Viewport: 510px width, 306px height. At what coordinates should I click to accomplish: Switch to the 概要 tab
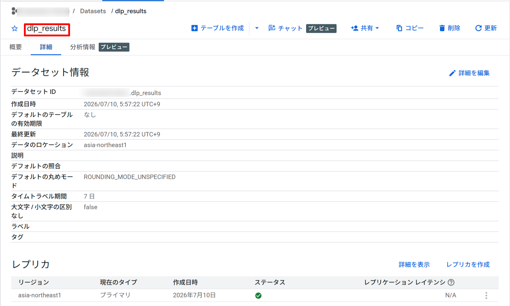16,47
